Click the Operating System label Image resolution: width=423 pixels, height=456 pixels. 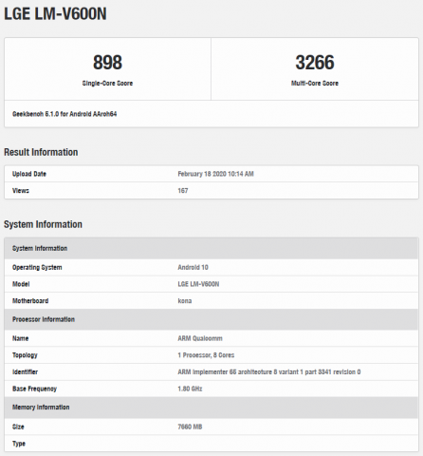[x=37, y=267]
